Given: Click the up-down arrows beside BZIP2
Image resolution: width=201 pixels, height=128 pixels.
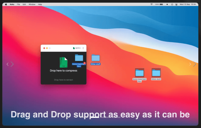Looking at the screenshot, I should pyautogui.click(x=83, y=48).
